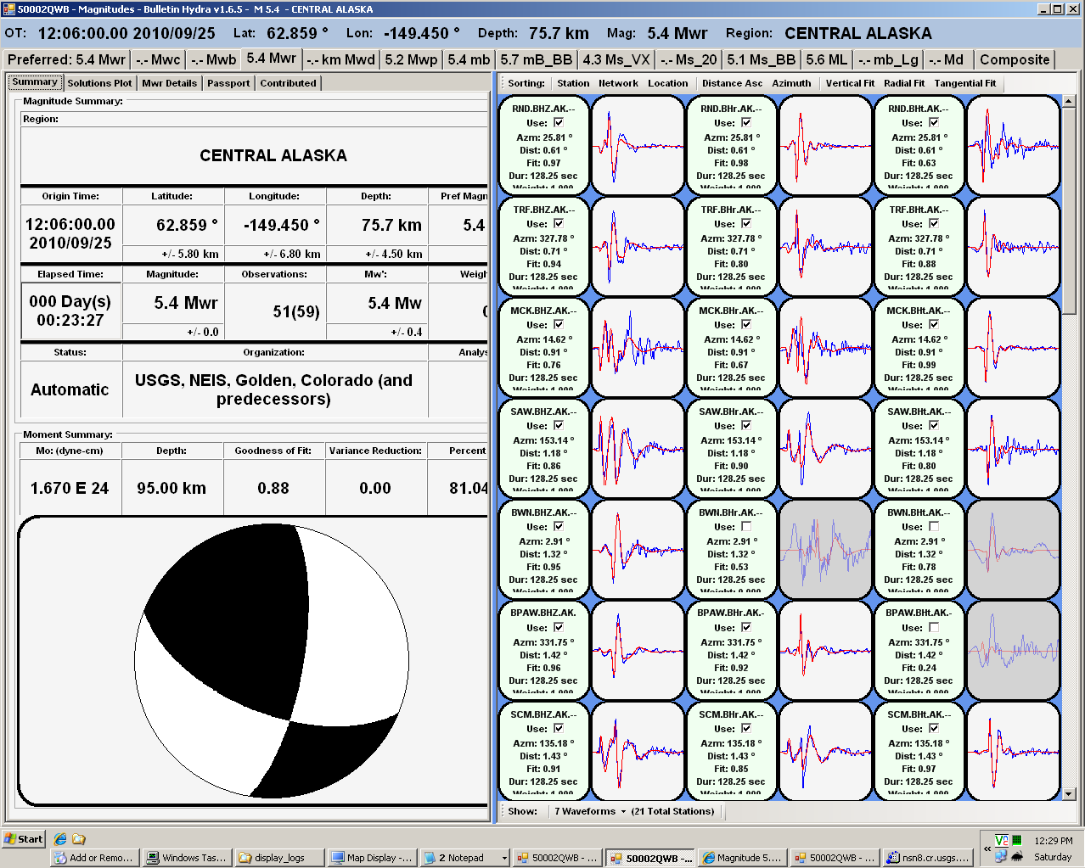Open the Passport tab
Image resolution: width=1085 pixels, height=868 pixels.
click(x=228, y=83)
